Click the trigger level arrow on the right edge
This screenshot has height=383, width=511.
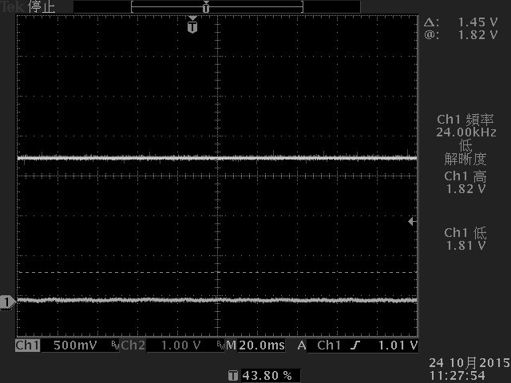(x=412, y=222)
